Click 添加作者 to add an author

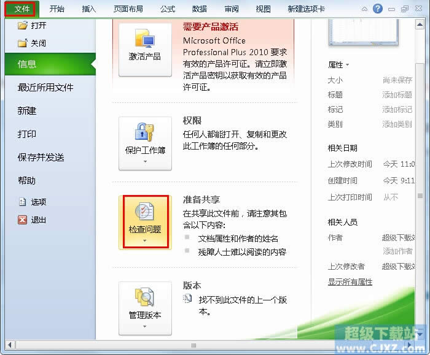pyautogui.click(x=397, y=251)
